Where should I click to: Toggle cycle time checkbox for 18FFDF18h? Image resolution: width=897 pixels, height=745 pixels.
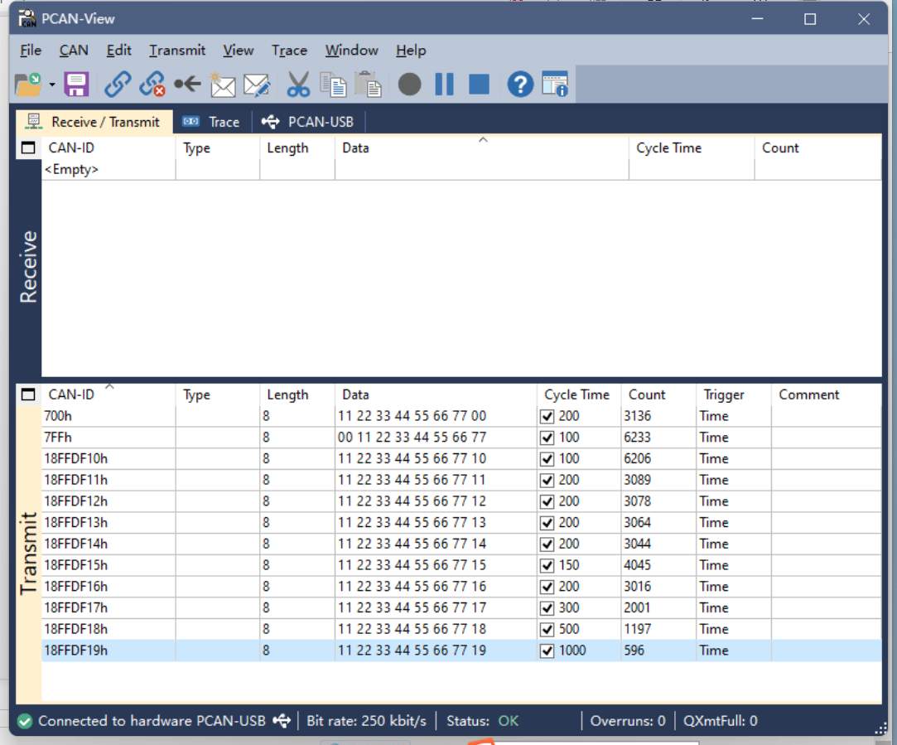(x=547, y=630)
